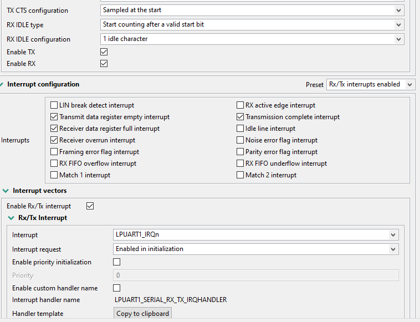Collapse the Interrupt configuration section
This screenshot has width=420, height=322.
pos(2,84)
